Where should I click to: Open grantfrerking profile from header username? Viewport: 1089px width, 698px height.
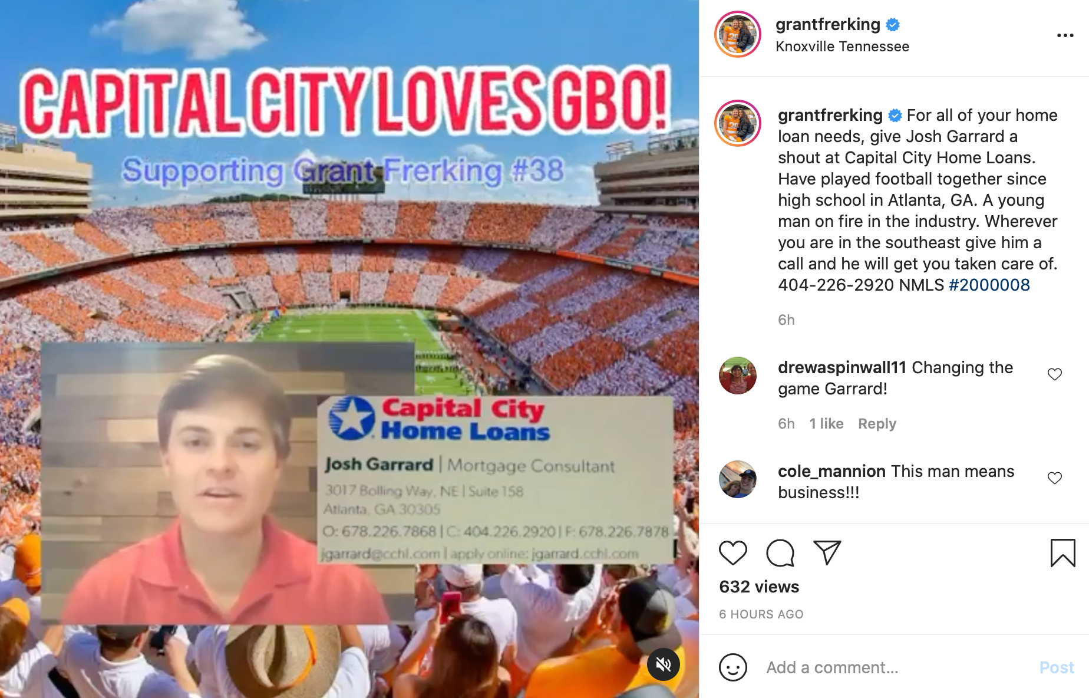[x=827, y=24]
